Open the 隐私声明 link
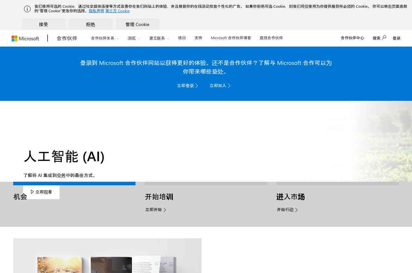The width and height of the screenshot is (412, 273). 97,11
